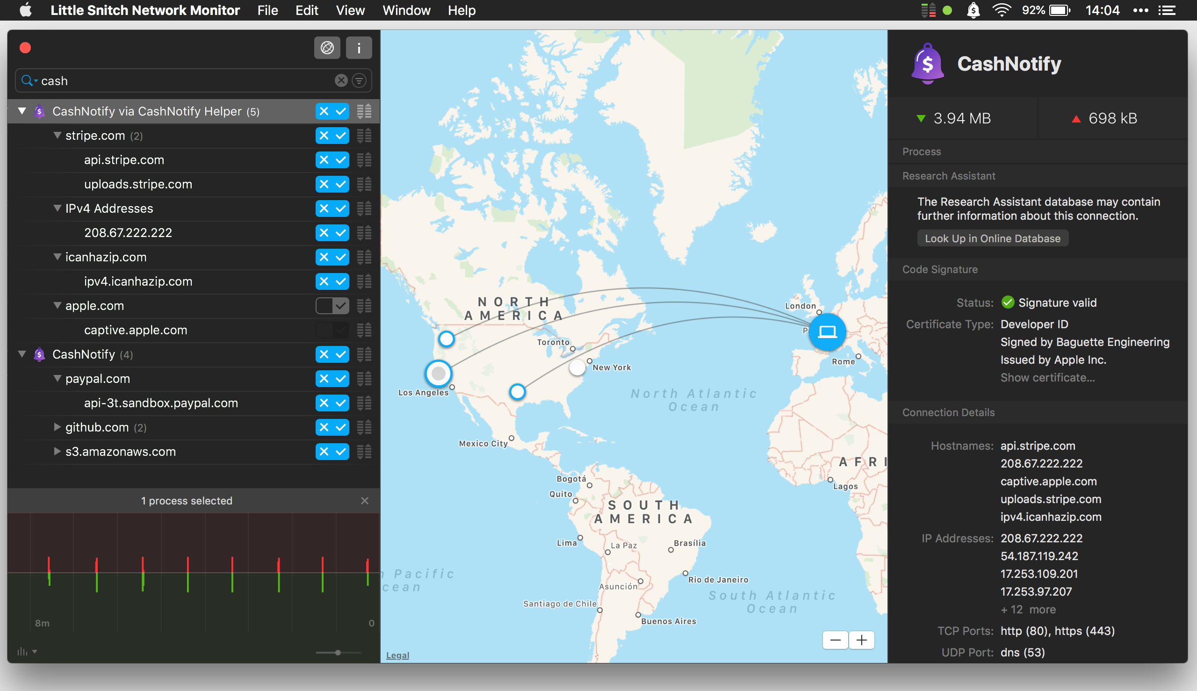Screen dimensions: 1197x691
Task: Dismiss the 1 process selected bar
Action: click(x=365, y=501)
